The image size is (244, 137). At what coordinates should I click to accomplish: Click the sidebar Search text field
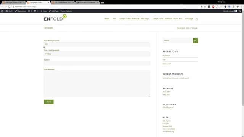[178, 40]
